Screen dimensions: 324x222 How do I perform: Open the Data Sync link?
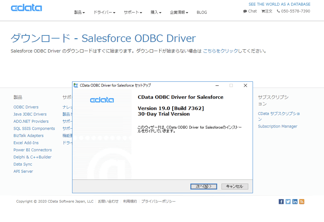coord(23,164)
